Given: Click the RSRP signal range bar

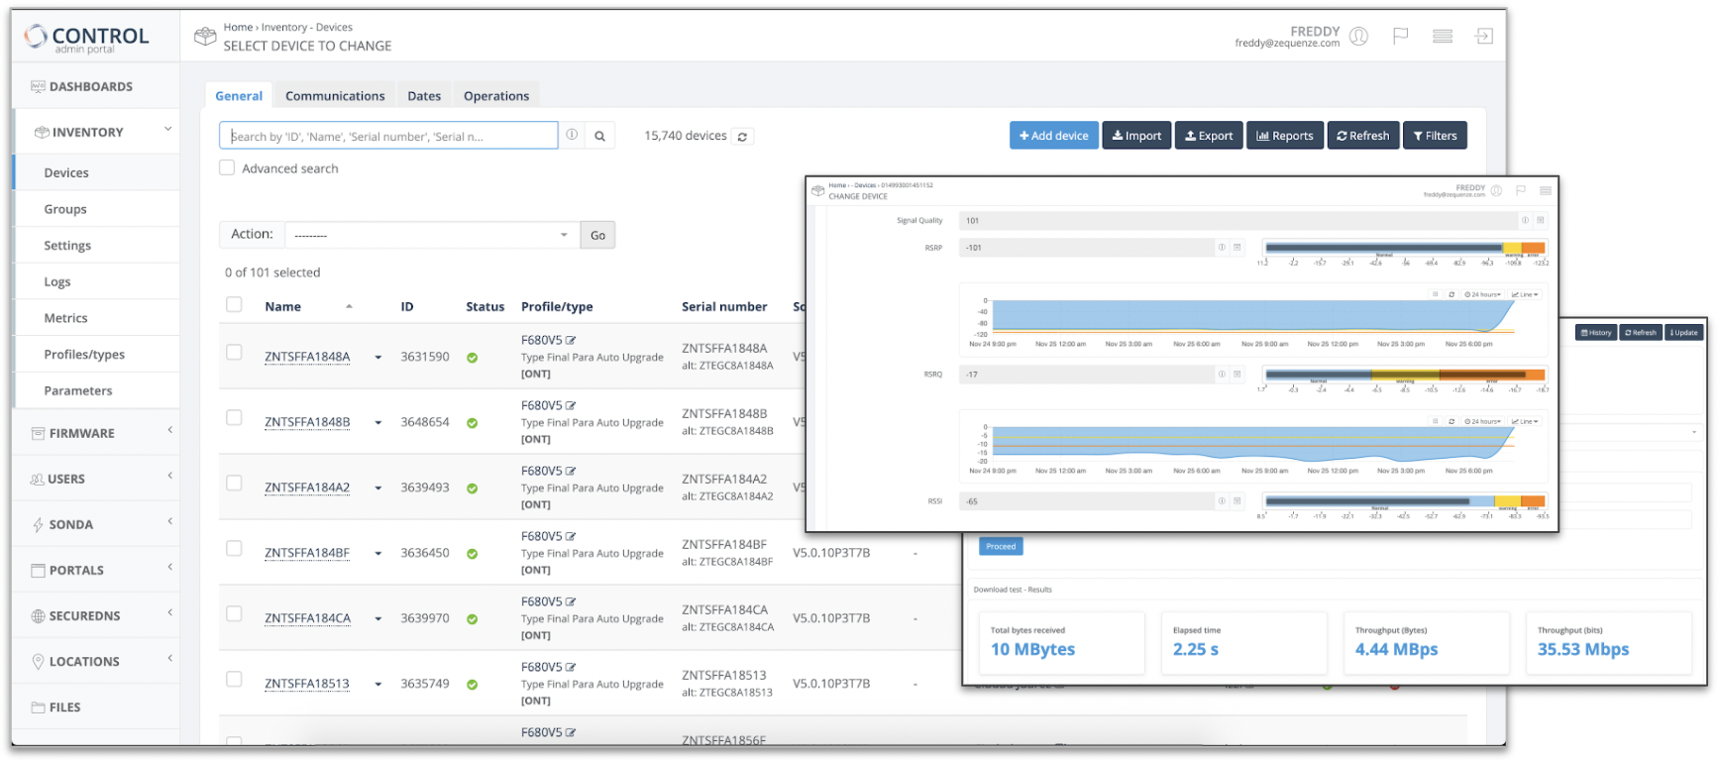Looking at the screenshot, I should [x=1404, y=249].
